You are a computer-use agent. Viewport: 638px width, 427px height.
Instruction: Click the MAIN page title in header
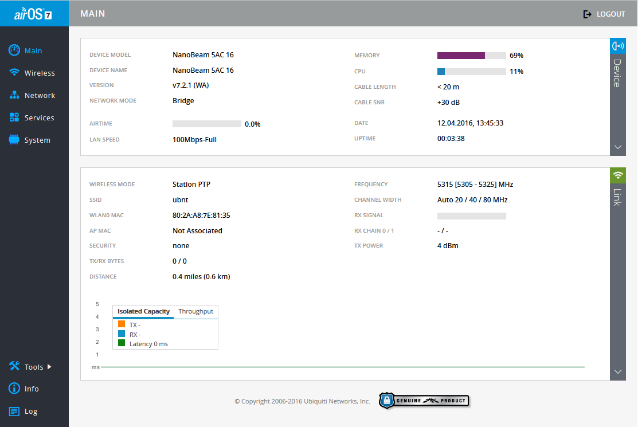point(93,14)
